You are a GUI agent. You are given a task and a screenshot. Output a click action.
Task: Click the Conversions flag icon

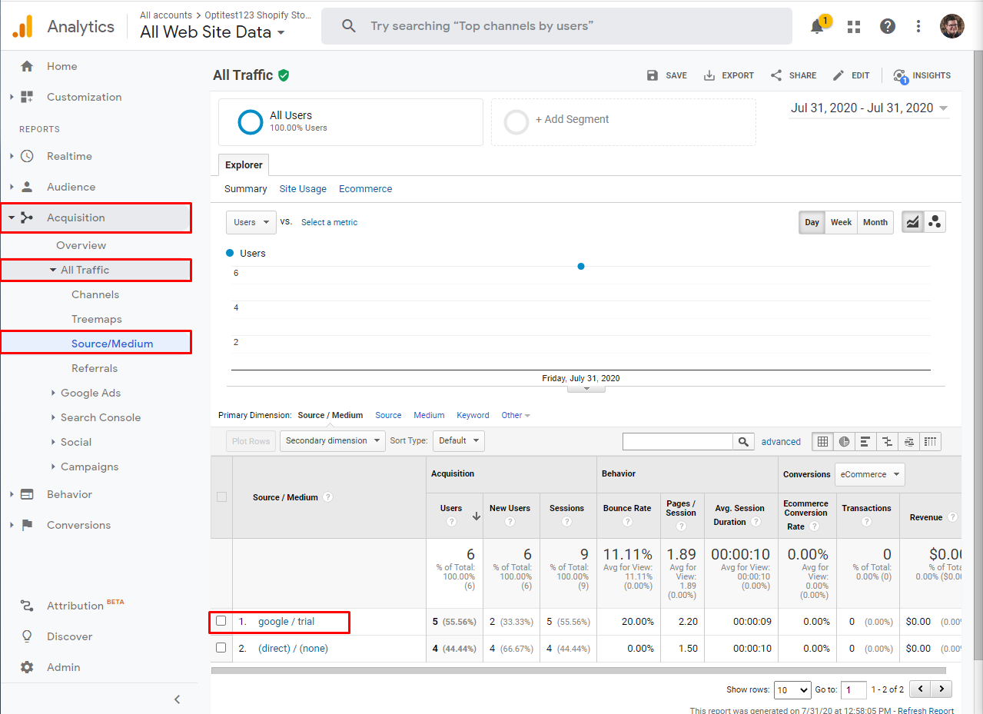(x=27, y=525)
